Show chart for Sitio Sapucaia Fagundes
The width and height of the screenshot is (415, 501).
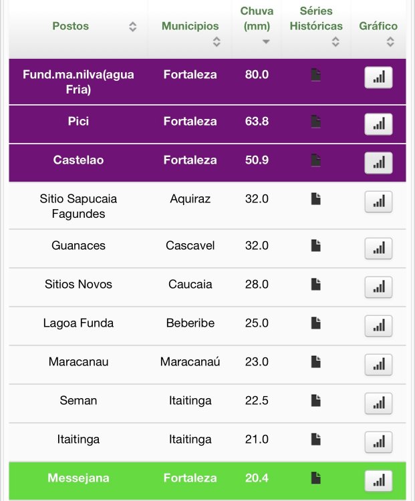click(378, 202)
